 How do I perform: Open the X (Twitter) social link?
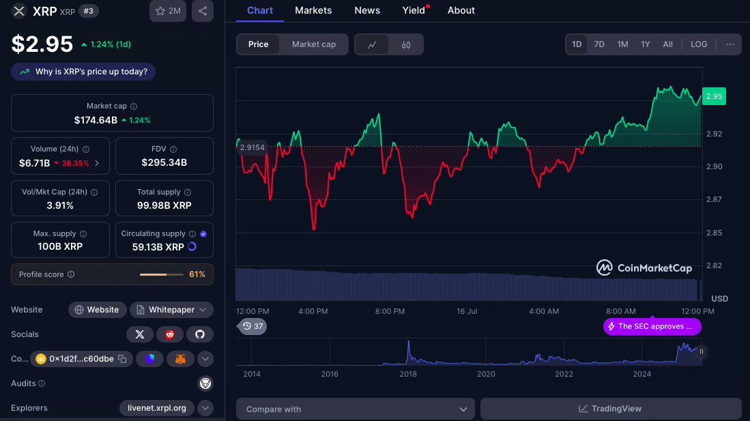click(140, 334)
